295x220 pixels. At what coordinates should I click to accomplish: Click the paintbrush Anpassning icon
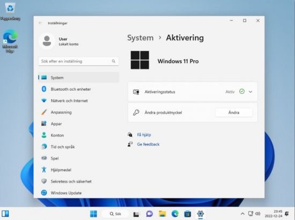[x=44, y=112]
